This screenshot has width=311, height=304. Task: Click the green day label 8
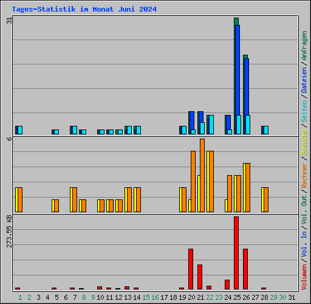[x=84, y=297]
